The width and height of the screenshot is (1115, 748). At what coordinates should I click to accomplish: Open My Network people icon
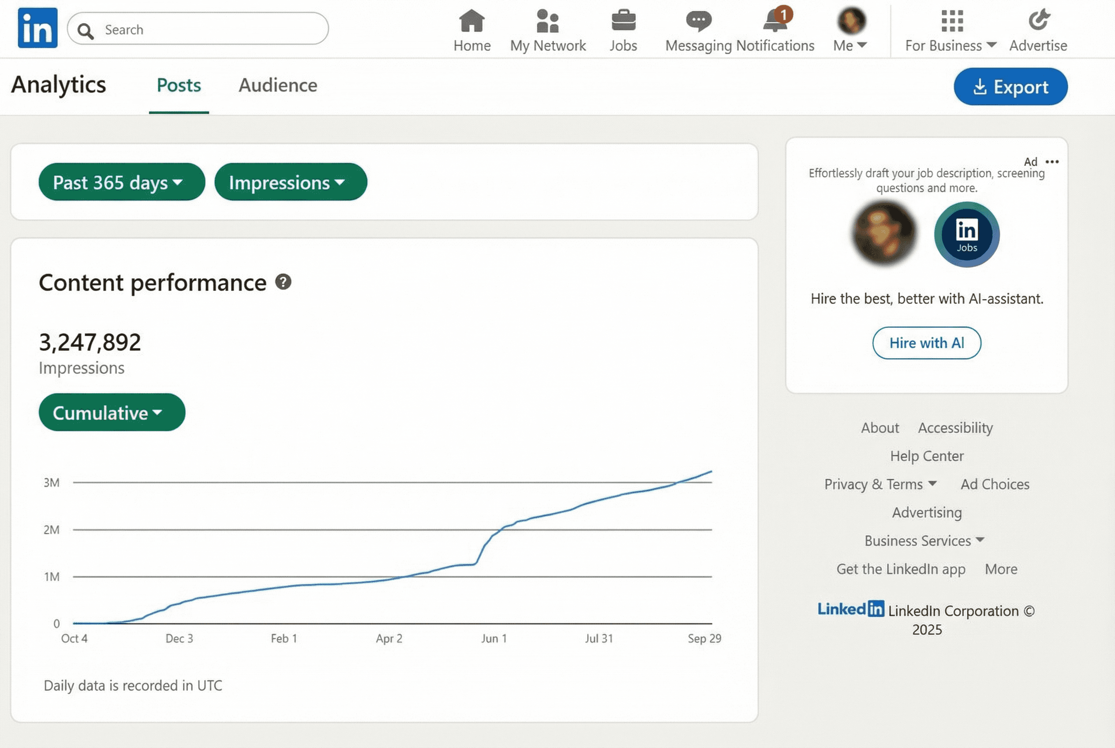coord(547,22)
